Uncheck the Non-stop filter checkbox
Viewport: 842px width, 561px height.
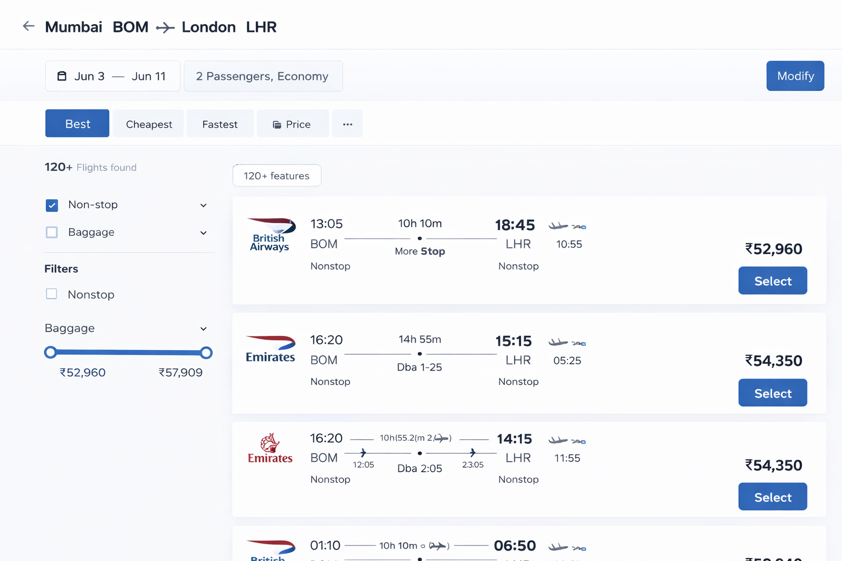pos(52,205)
